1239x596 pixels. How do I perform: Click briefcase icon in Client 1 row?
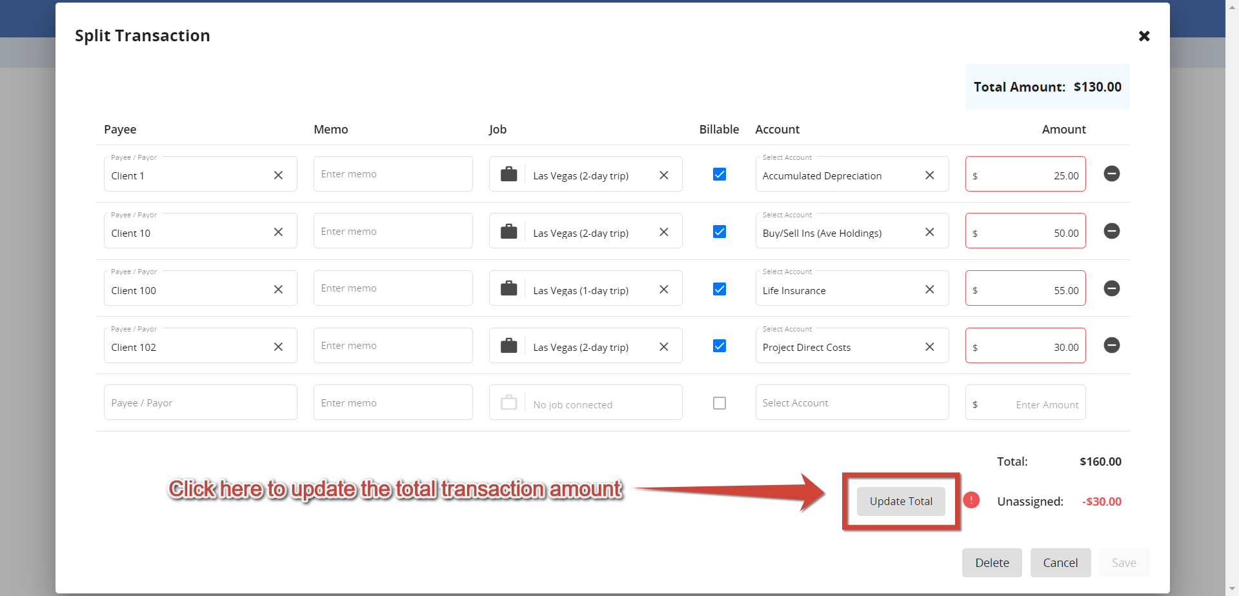click(509, 174)
